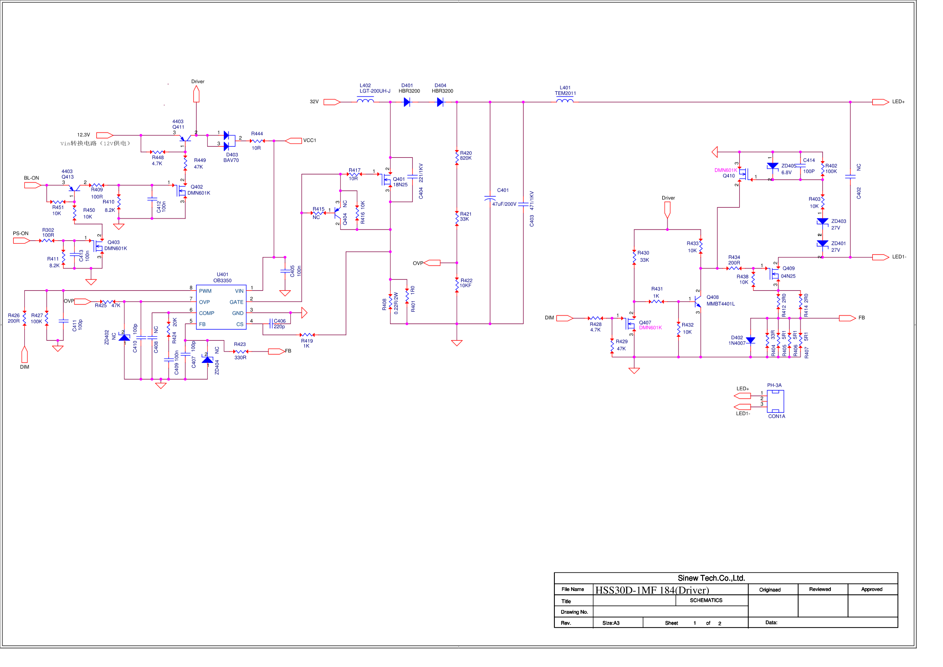Select the R421 33K resistor symbol
Viewport: 943px width, 667px height.
click(457, 218)
